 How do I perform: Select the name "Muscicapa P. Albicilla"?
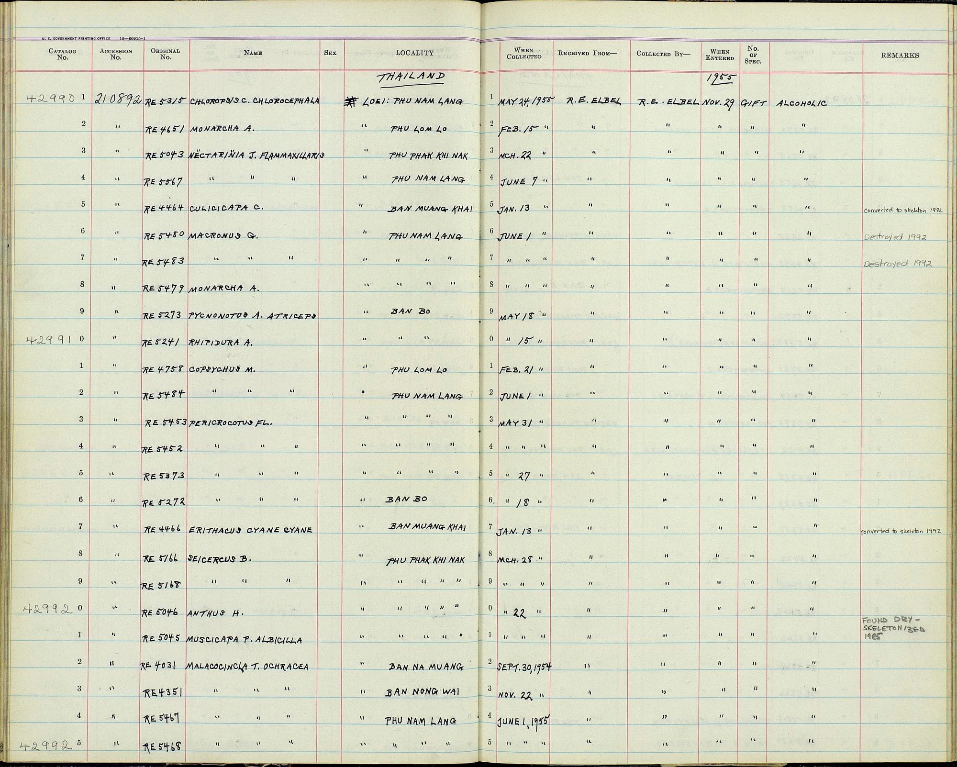(x=244, y=640)
